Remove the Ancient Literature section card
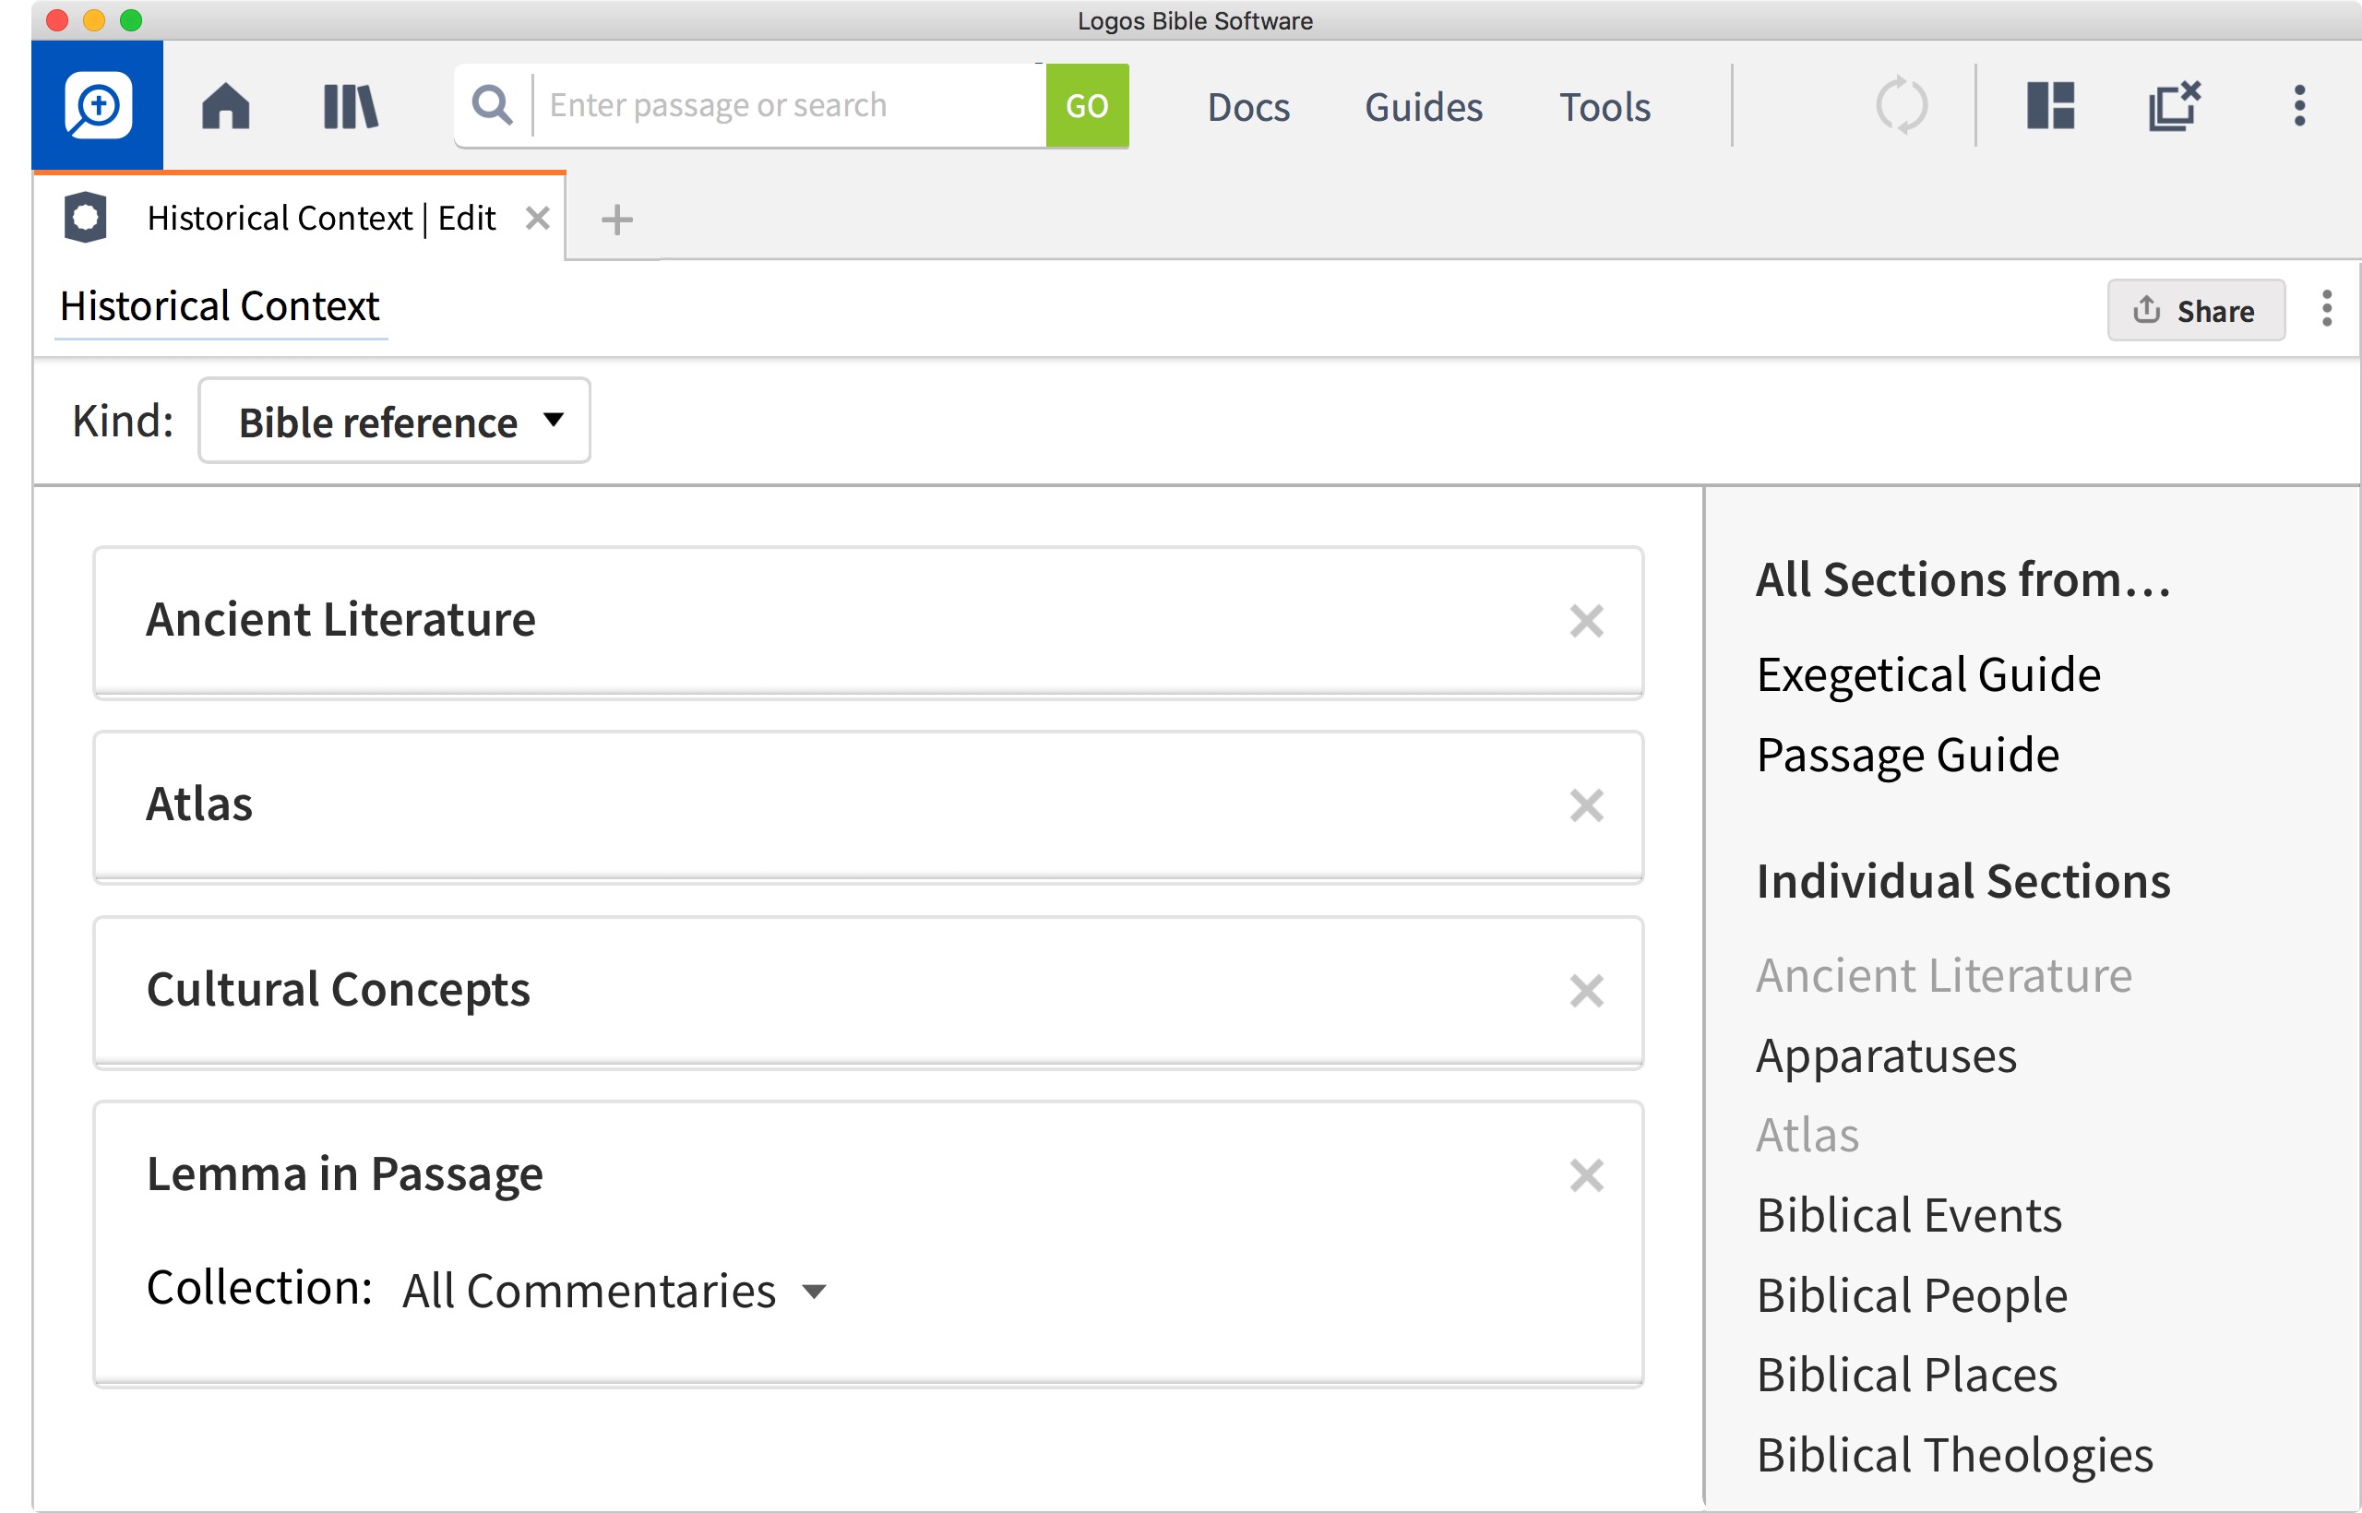This screenshot has width=2362, height=1513. (1586, 621)
